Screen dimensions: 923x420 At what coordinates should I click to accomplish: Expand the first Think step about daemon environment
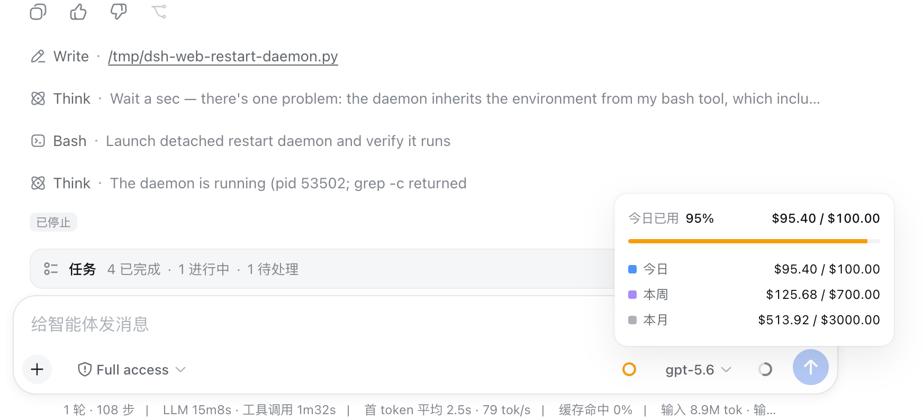[426, 98]
